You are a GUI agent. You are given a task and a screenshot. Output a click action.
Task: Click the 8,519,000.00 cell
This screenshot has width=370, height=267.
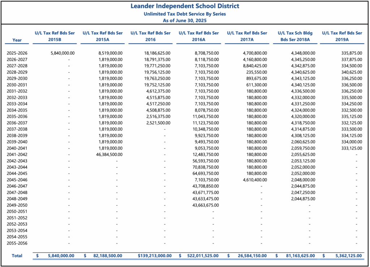111,53
